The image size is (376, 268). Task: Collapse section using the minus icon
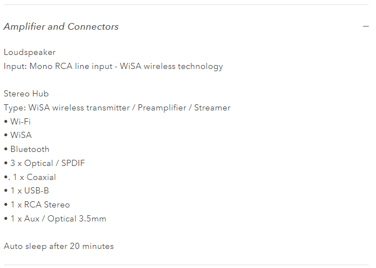(x=366, y=26)
